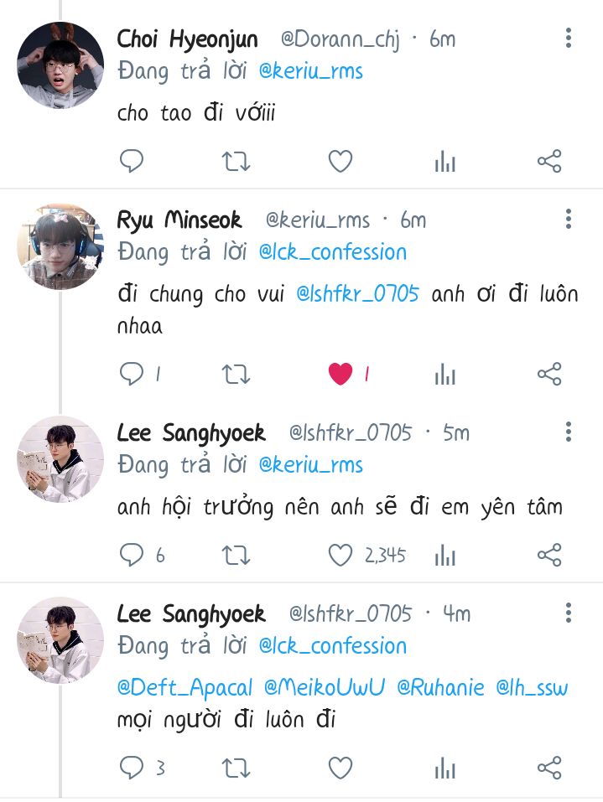Unlike Ryu Minseok's tweet red heart
This screenshot has height=802, width=603.
click(340, 374)
